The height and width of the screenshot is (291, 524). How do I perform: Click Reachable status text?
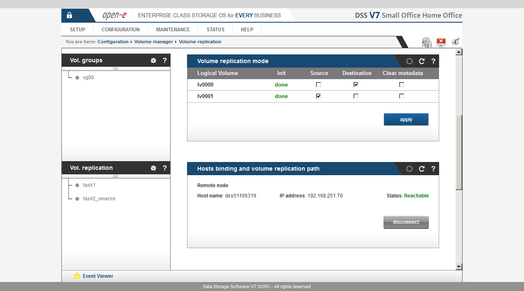tap(416, 196)
